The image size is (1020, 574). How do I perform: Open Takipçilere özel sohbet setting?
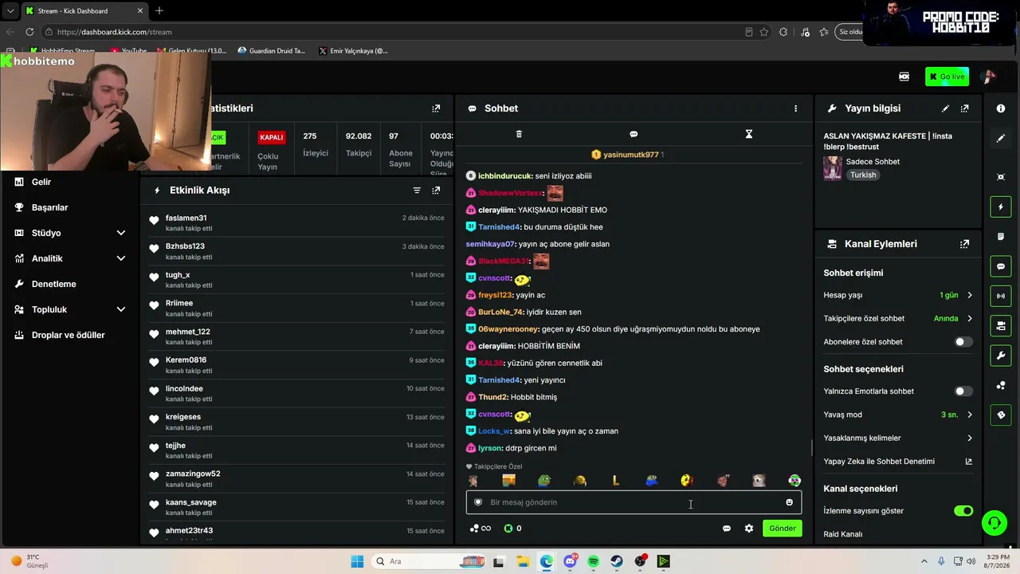pos(898,318)
